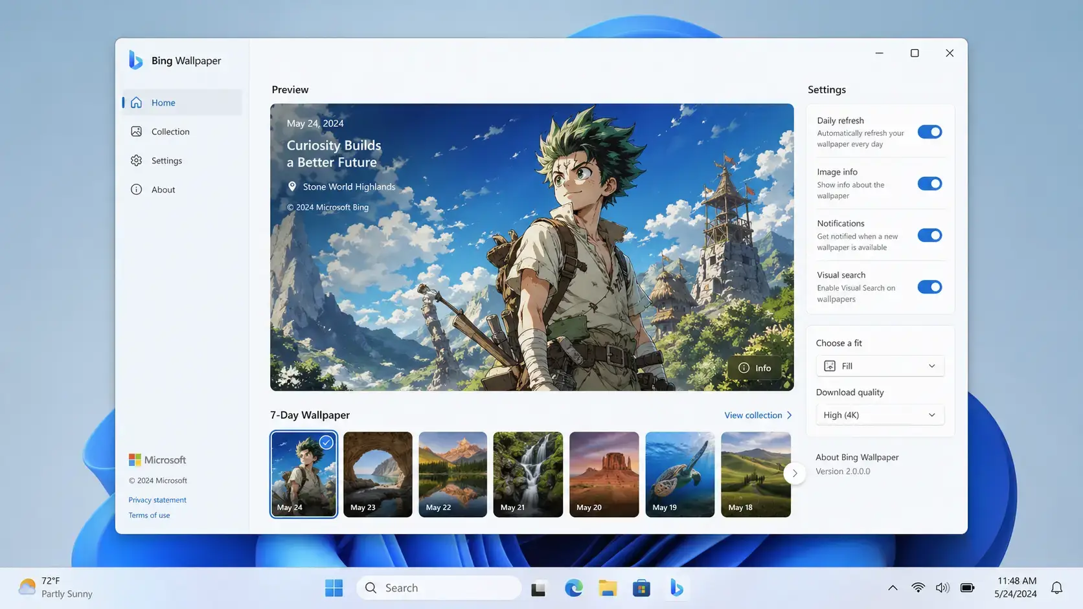Click the volume speaker icon
The height and width of the screenshot is (609, 1083).
942,588
